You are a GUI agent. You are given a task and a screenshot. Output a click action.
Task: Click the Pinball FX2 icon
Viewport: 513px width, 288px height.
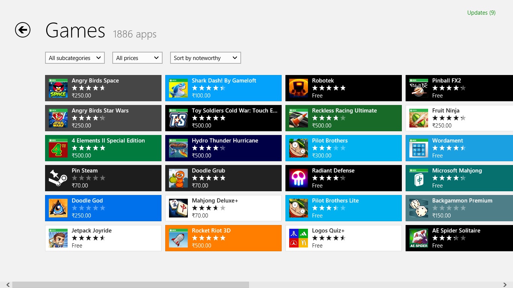click(x=419, y=88)
